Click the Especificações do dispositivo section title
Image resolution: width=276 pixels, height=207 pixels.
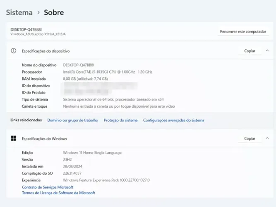click(x=46, y=51)
